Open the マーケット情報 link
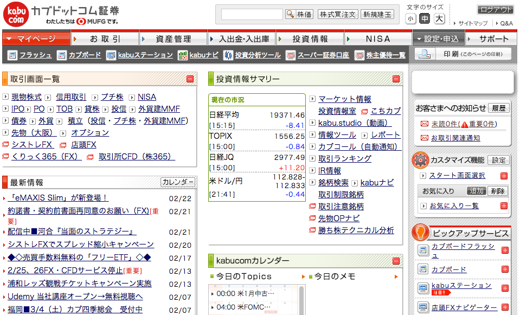The height and width of the screenshot is (315, 520). coord(345,99)
